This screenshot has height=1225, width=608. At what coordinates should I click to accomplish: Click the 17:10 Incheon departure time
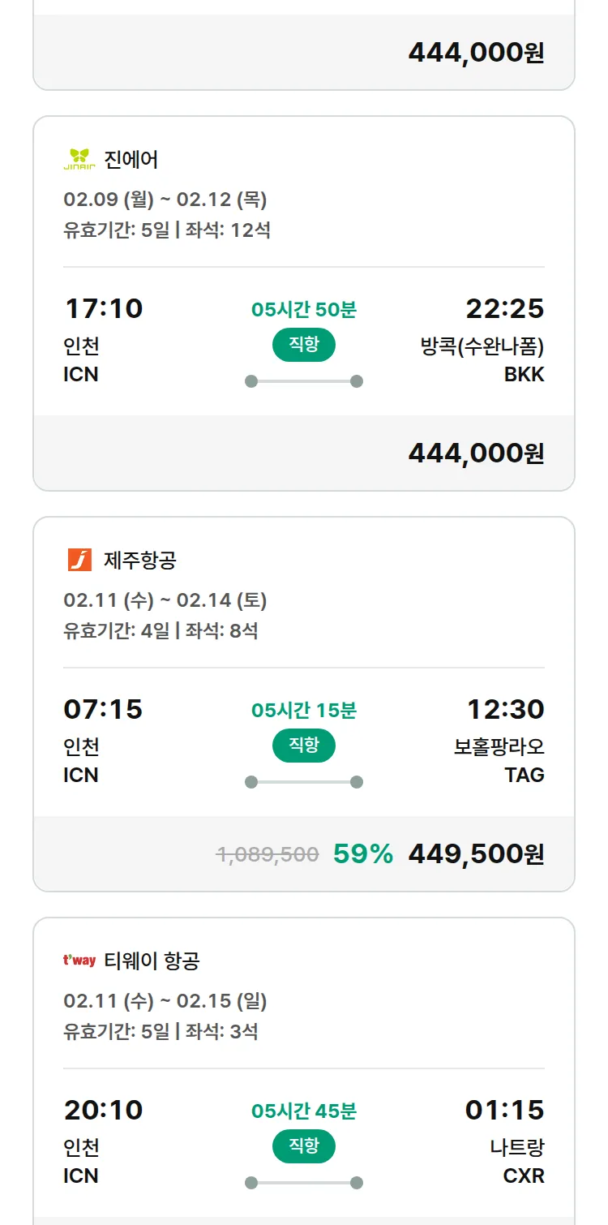click(103, 309)
